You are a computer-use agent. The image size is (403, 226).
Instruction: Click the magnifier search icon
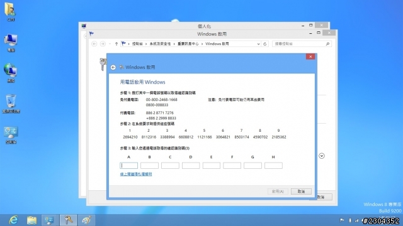[x=327, y=44]
